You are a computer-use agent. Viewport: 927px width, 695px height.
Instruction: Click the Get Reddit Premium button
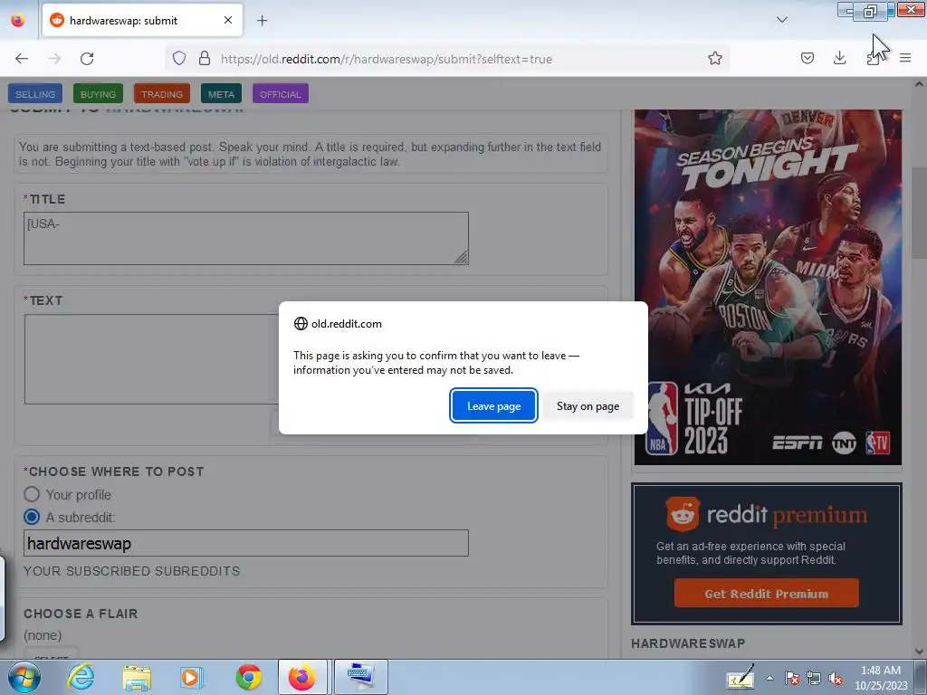tap(766, 594)
